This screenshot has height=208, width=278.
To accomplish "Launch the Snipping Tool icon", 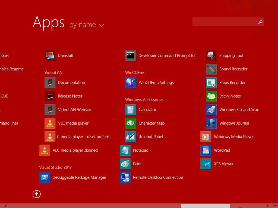I will pyautogui.click(x=211, y=56).
